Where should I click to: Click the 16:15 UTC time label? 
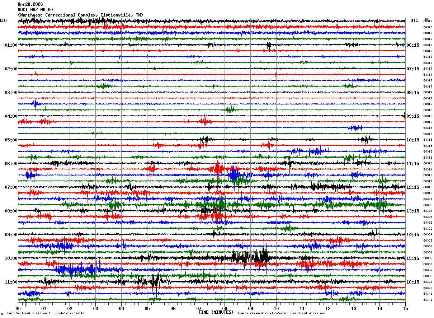click(x=413, y=282)
